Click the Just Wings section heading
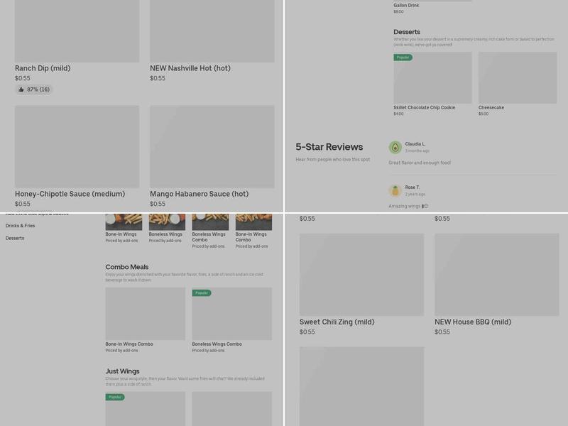The width and height of the screenshot is (568, 426). 122,371
